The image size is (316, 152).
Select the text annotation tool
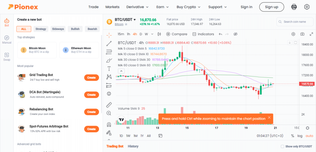[x=109, y=68]
